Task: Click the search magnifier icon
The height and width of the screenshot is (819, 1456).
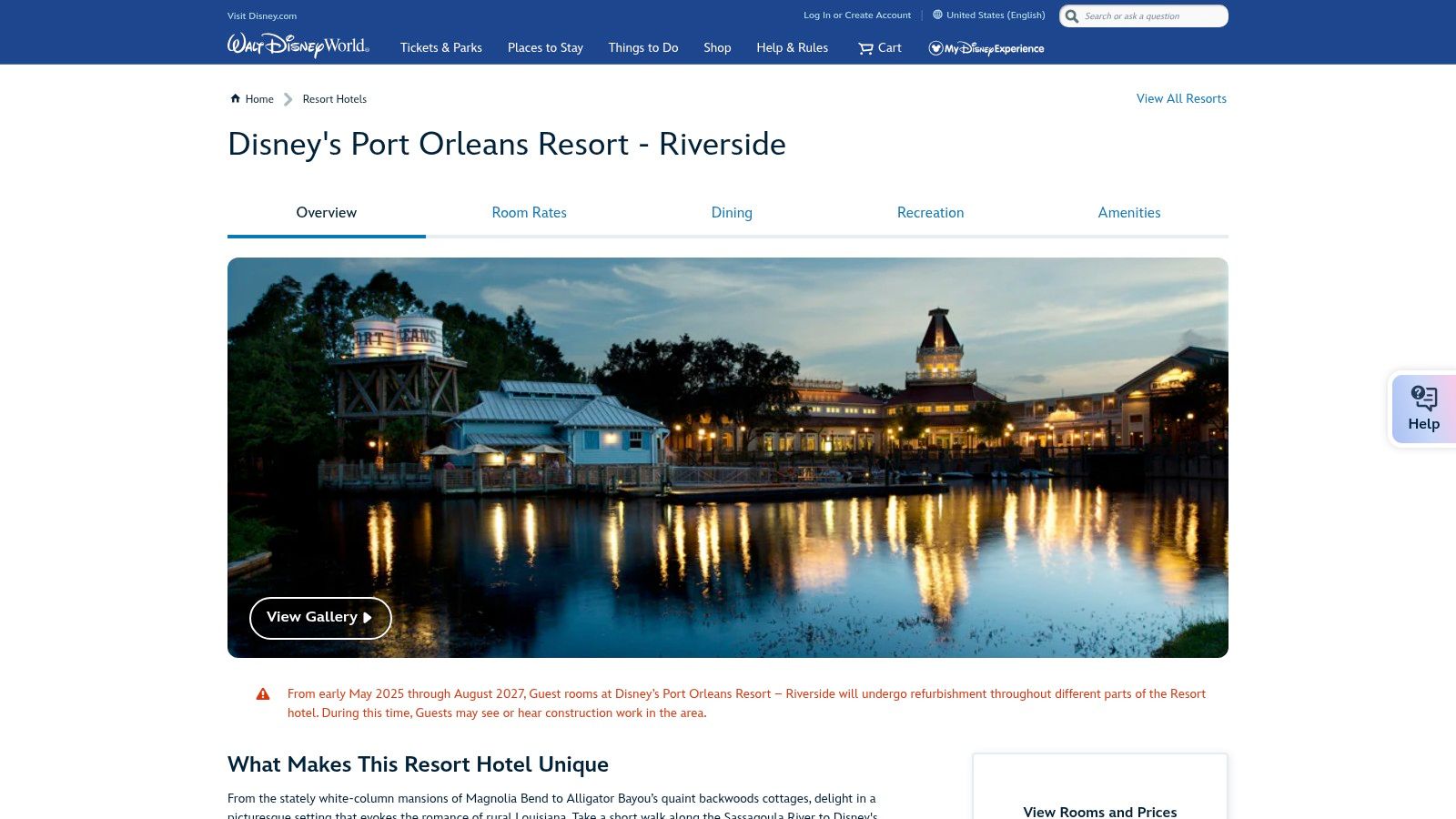Action: tap(1072, 15)
